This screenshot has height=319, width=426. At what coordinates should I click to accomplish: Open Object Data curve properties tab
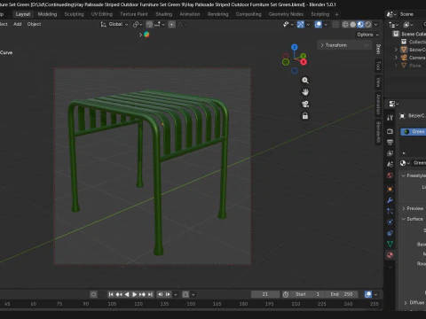[390, 244]
